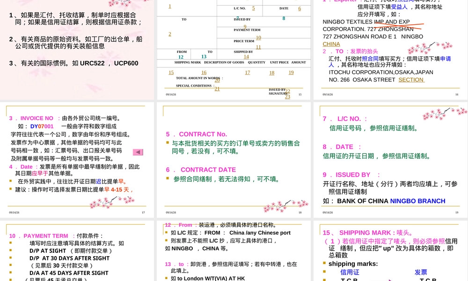Click 'NINGBO TEXTILES IMP AND EXP' line
The image size is (468, 281).
tap(366, 22)
